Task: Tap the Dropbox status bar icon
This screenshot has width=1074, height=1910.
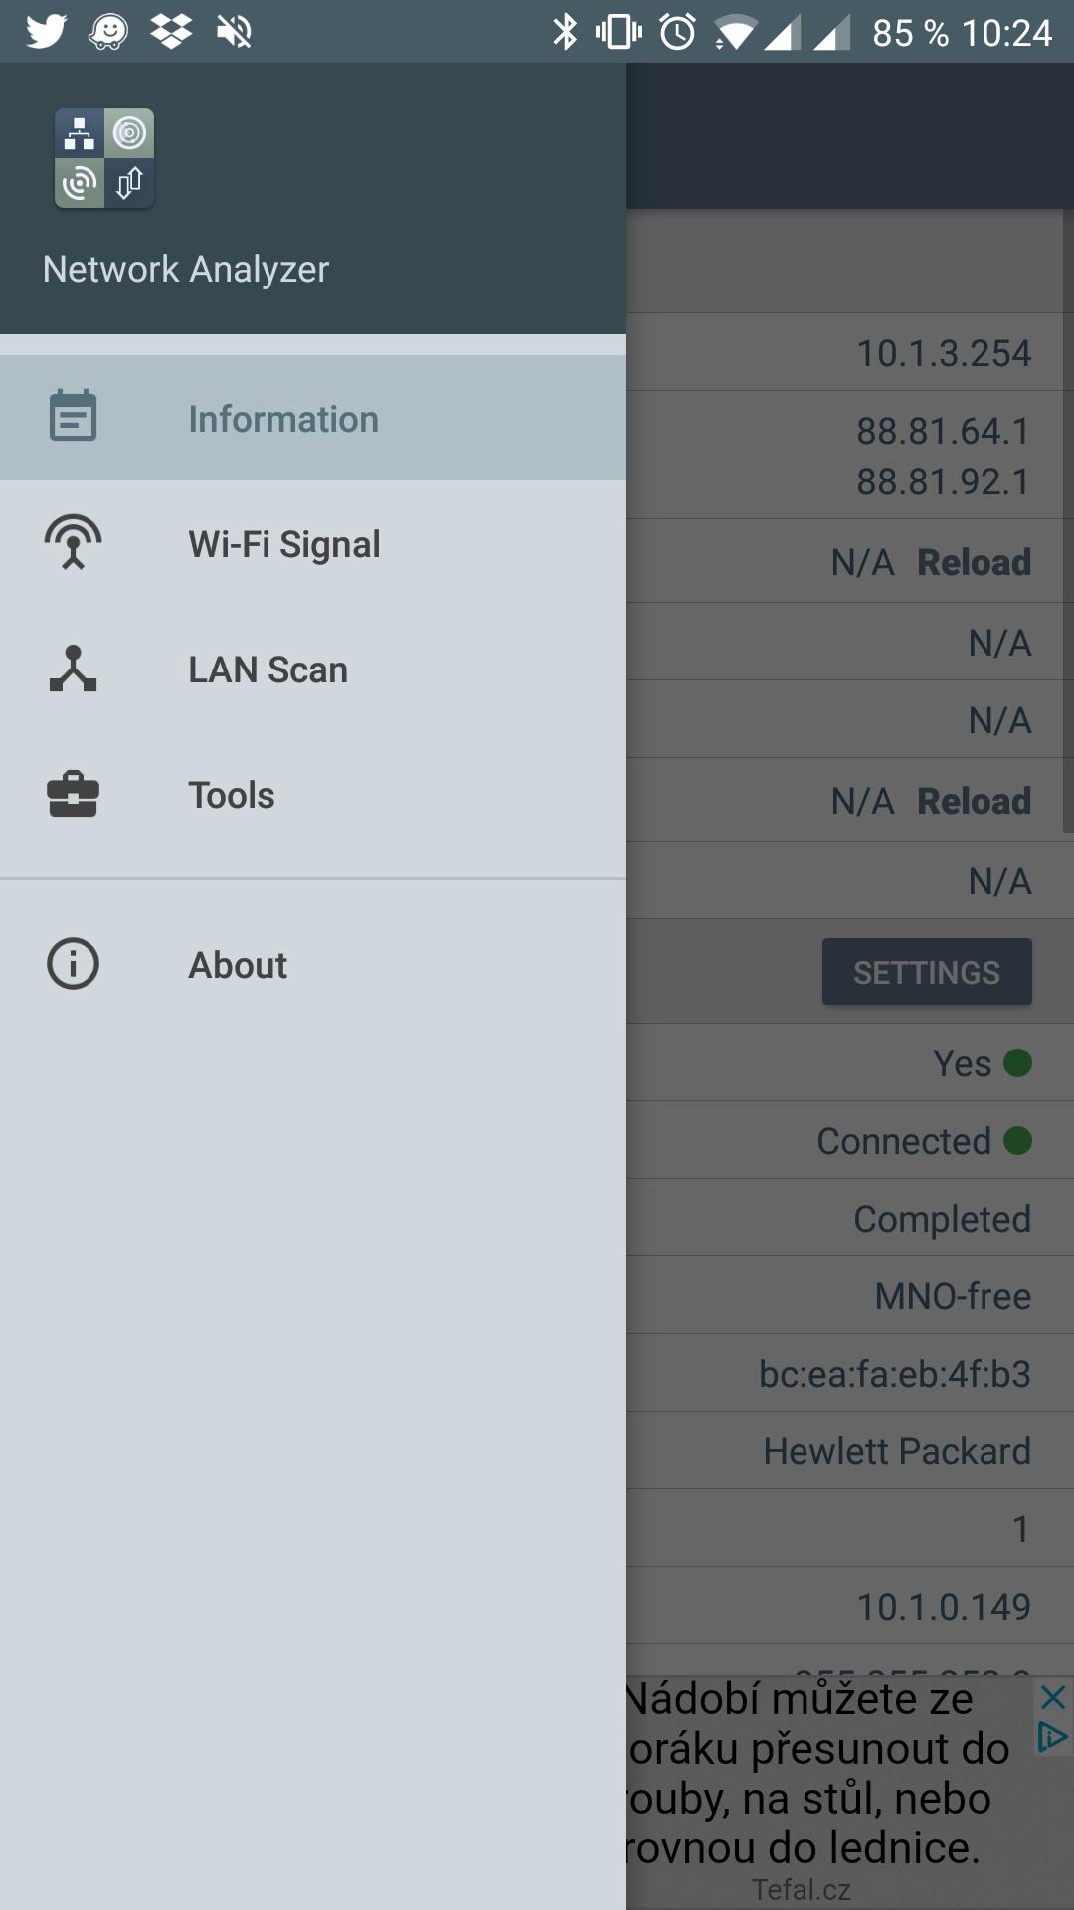Action: tap(171, 32)
